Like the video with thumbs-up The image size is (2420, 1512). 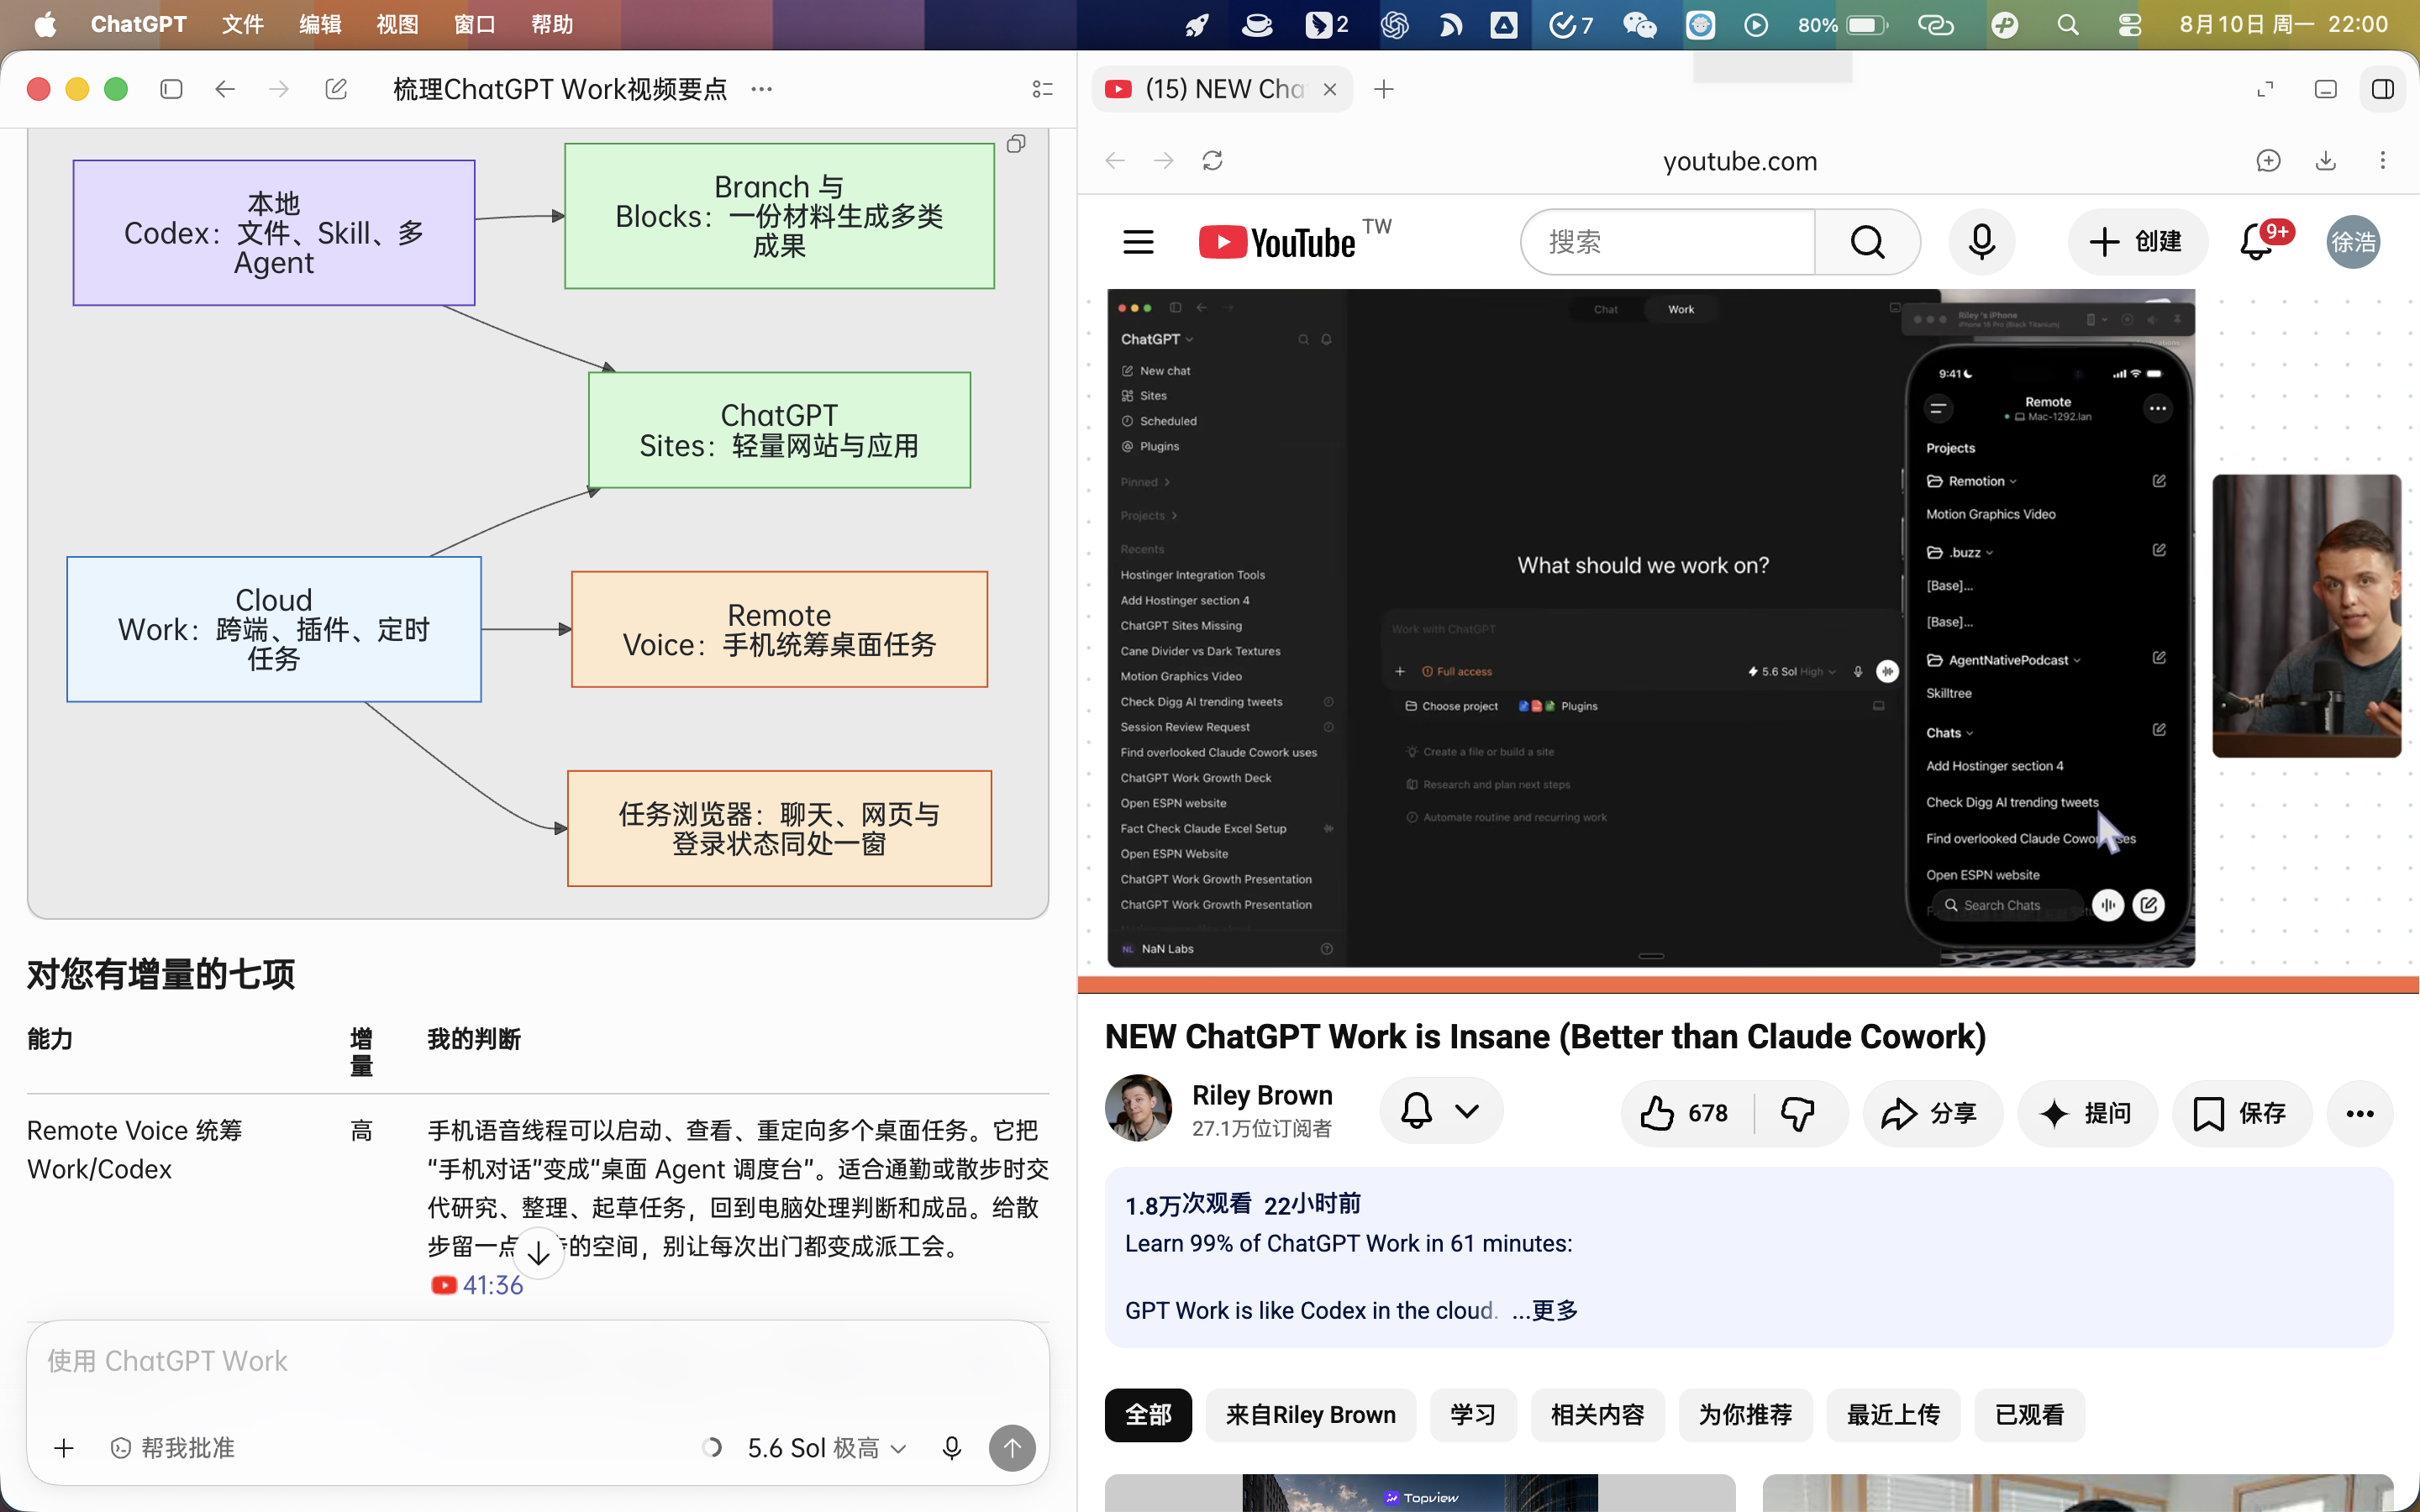(1686, 1113)
